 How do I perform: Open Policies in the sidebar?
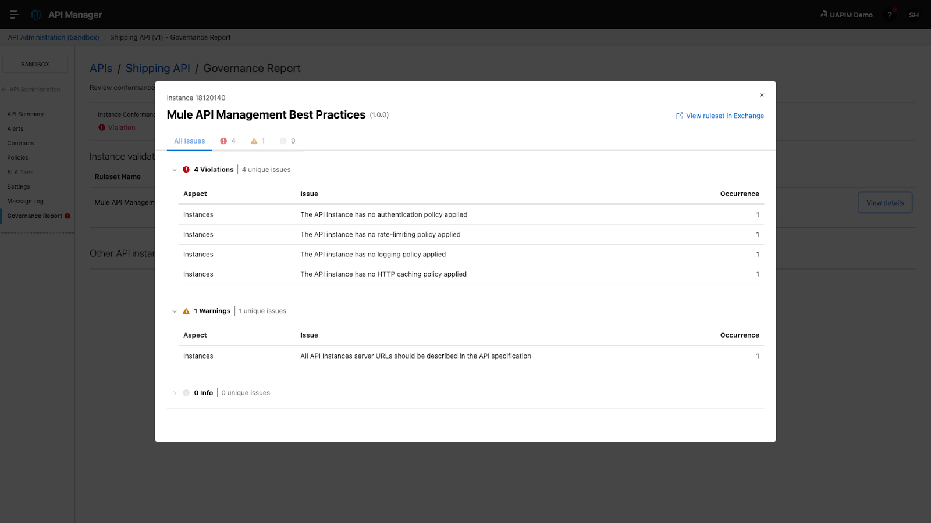click(x=17, y=158)
